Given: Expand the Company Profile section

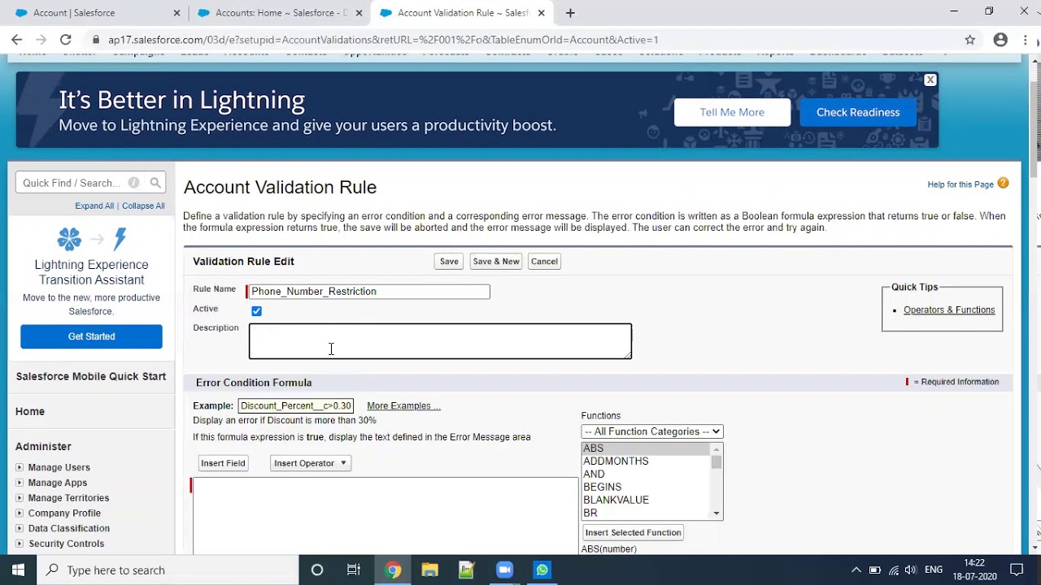Looking at the screenshot, I should coord(20,513).
